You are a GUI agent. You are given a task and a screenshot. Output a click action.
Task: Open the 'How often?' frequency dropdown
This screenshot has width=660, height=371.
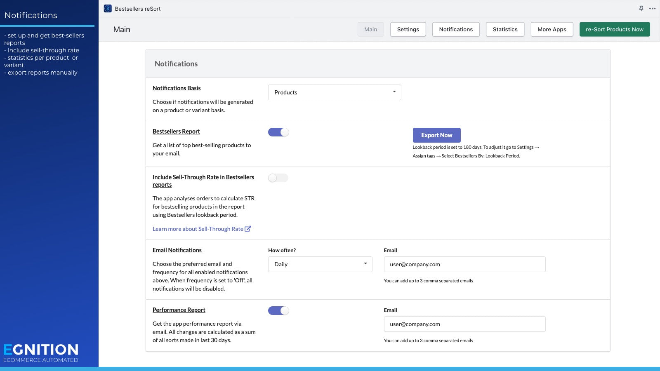[x=320, y=264]
